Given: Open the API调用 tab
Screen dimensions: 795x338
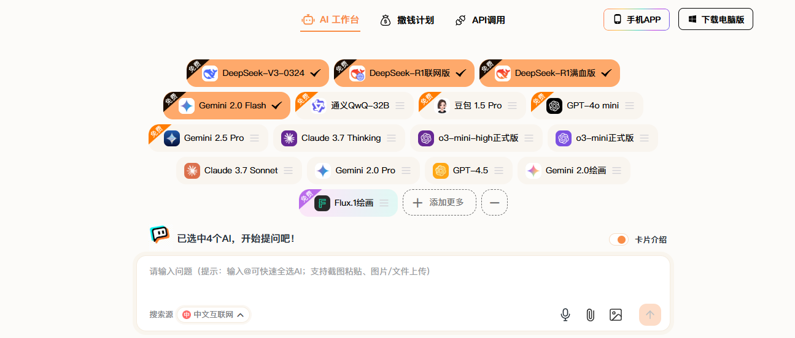Looking at the screenshot, I should click(x=480, y=20).
